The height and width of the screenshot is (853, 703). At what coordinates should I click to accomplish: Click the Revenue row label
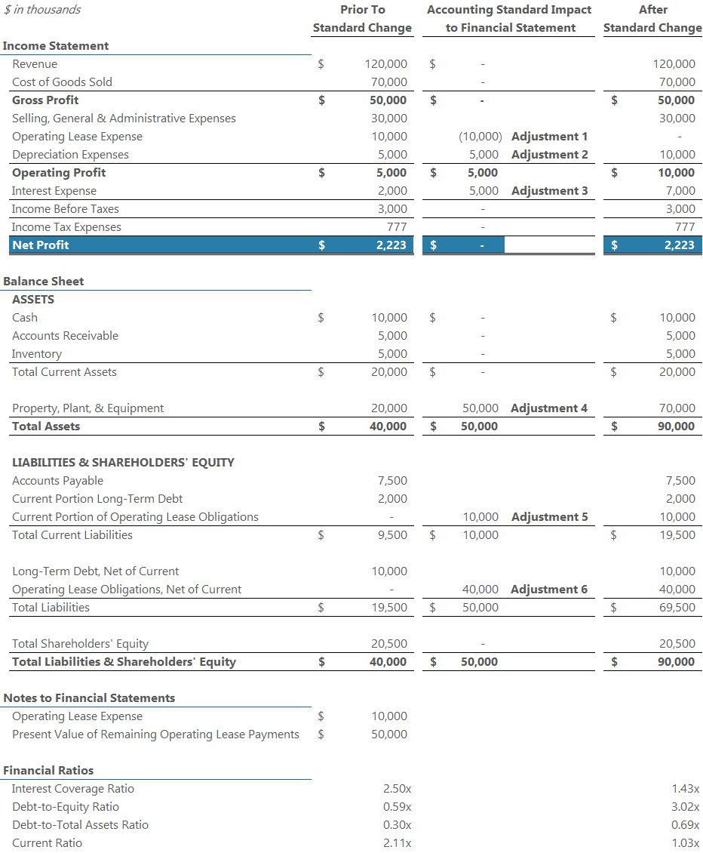35,63
